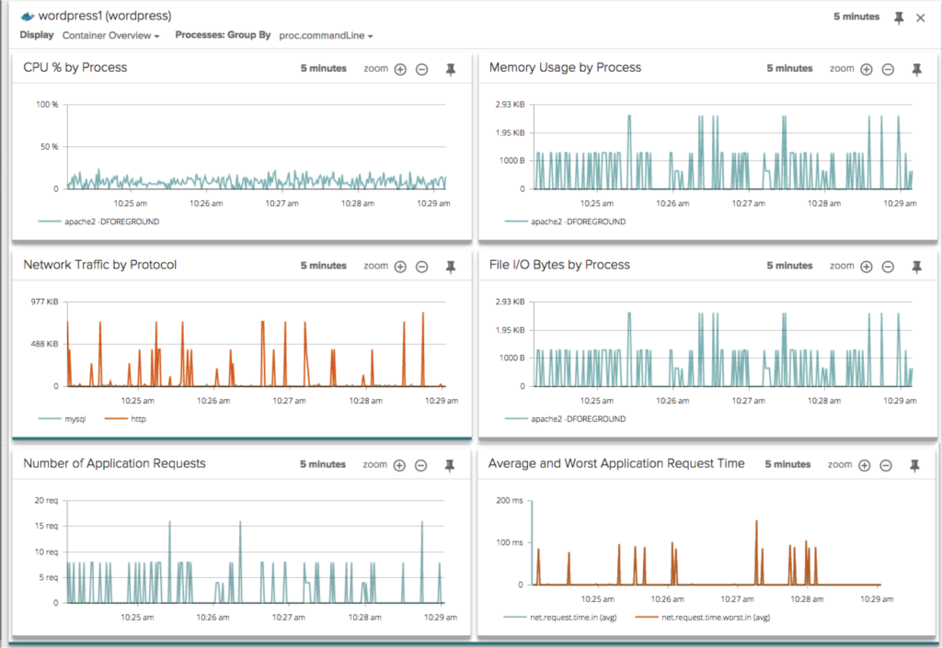Zoom out on Network Traffic by Protocol chart
This screenshot has width=942, height=648.
pos(421,267)
